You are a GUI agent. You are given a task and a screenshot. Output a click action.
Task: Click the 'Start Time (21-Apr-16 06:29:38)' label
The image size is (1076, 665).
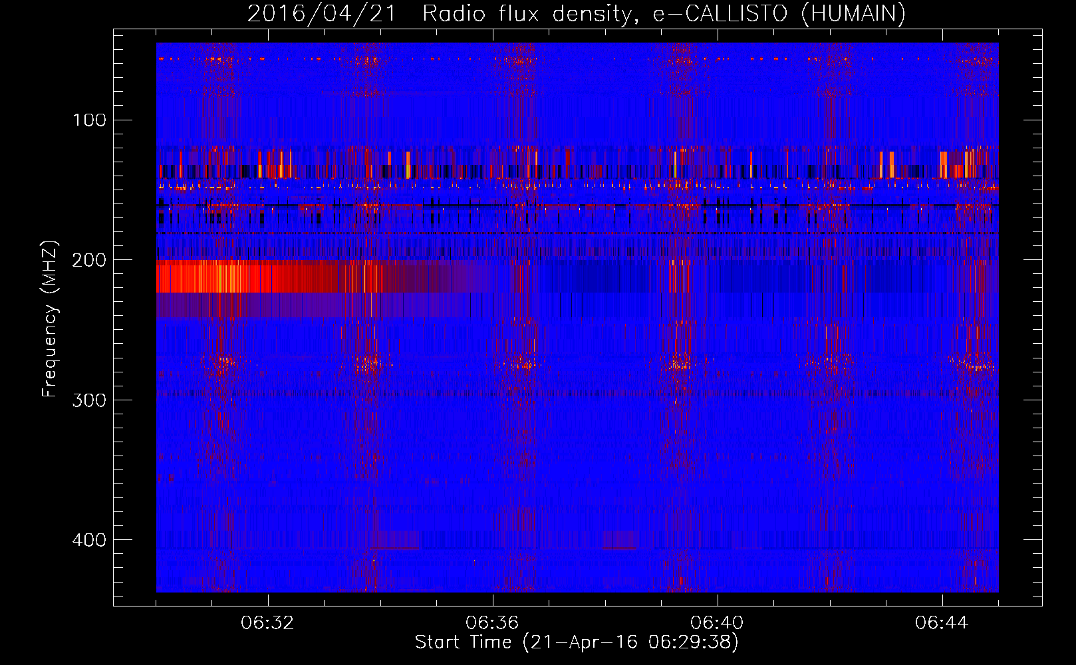point(577,642)
